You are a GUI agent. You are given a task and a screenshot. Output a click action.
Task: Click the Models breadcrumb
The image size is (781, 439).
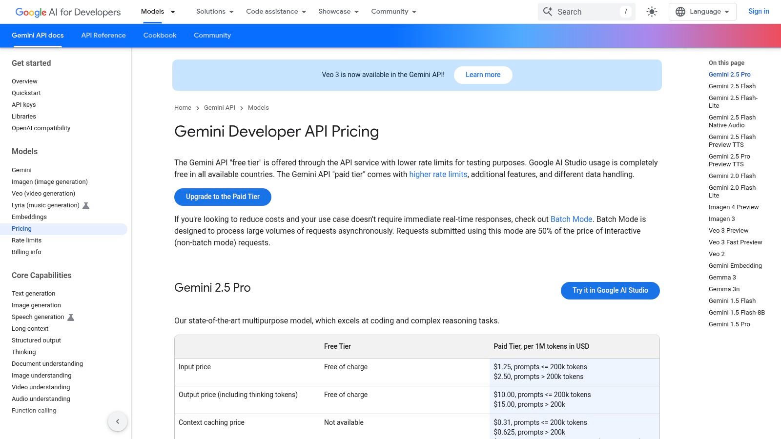point(258,108)
